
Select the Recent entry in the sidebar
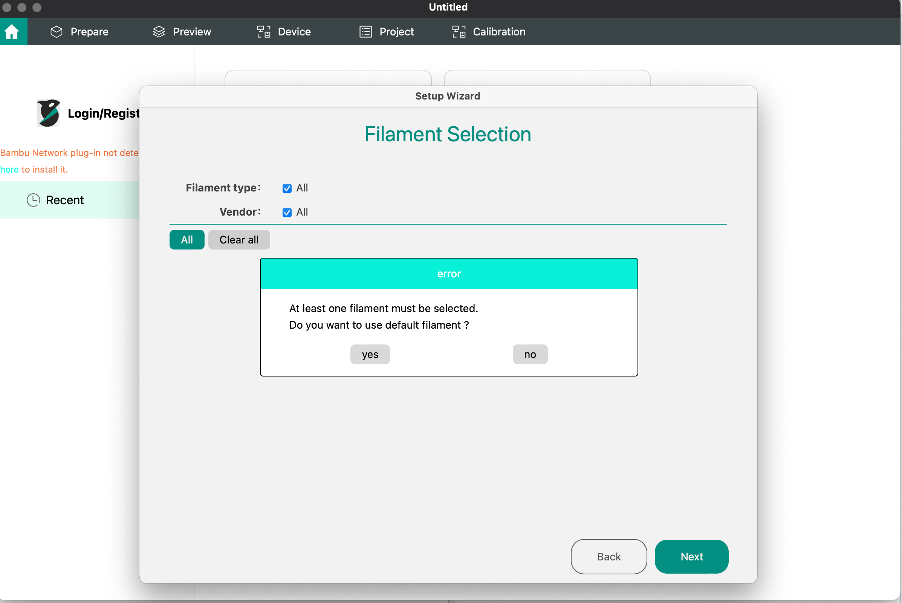(64, 200)
